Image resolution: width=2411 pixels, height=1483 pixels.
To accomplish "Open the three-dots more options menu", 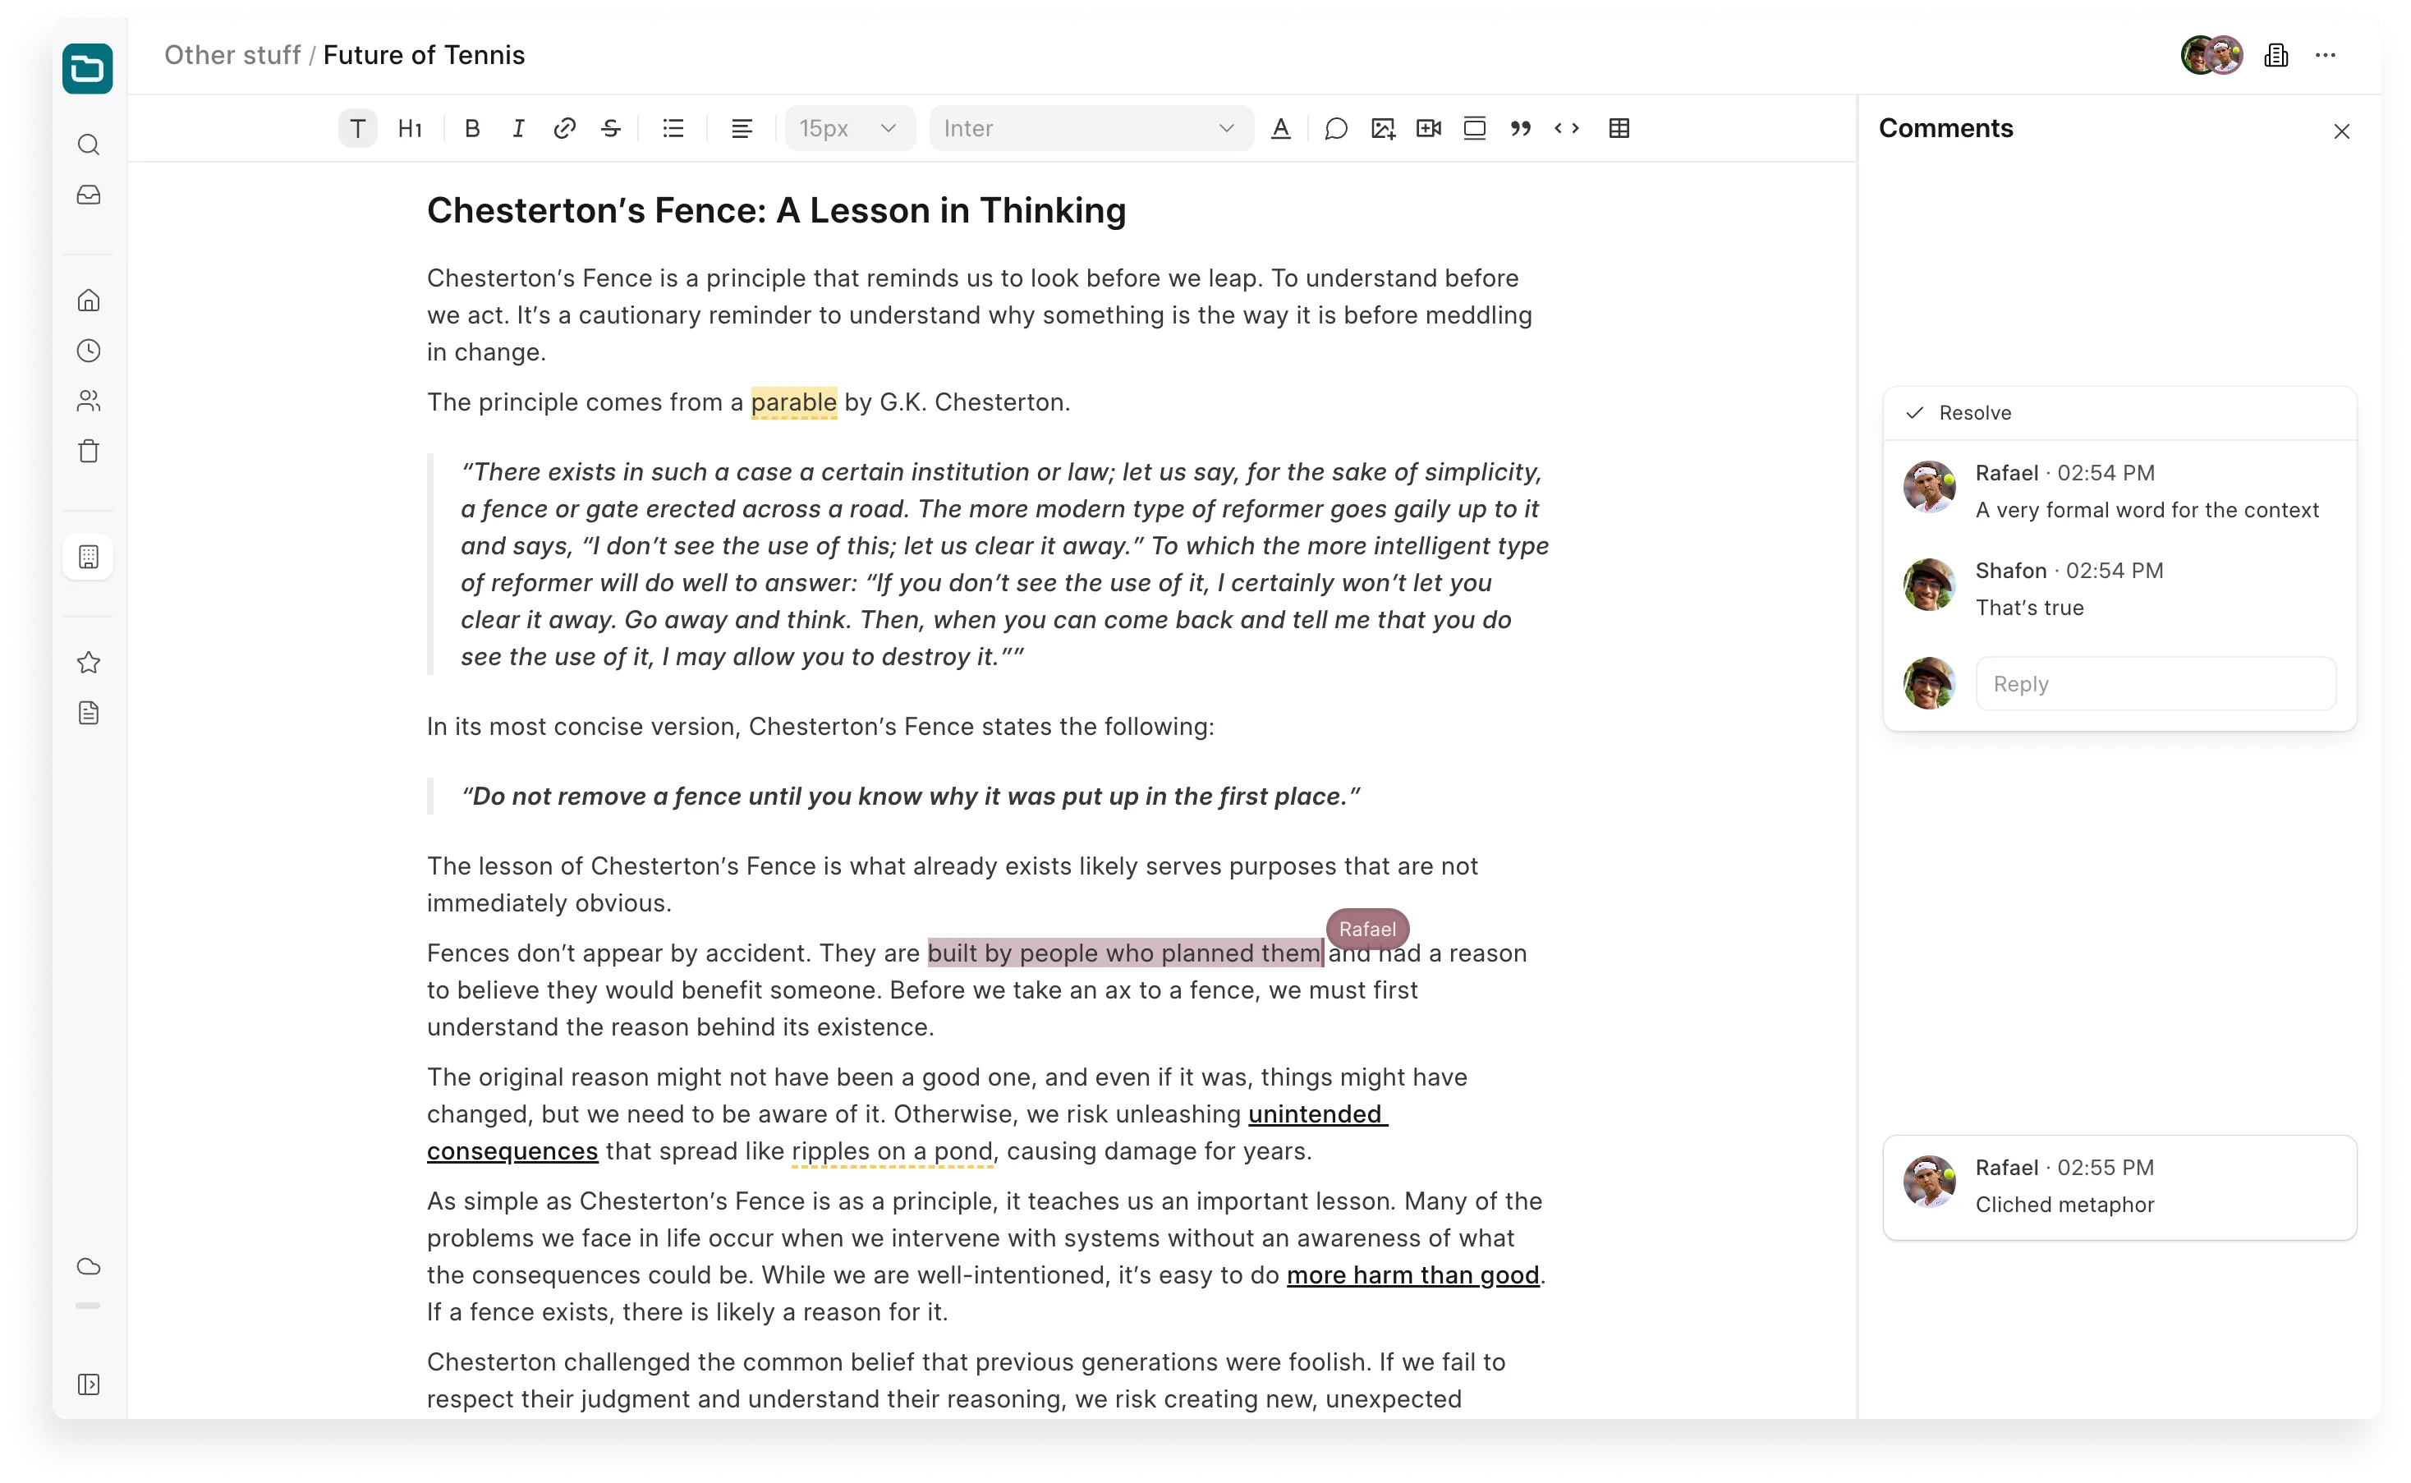I will [x=2325, y=56].
